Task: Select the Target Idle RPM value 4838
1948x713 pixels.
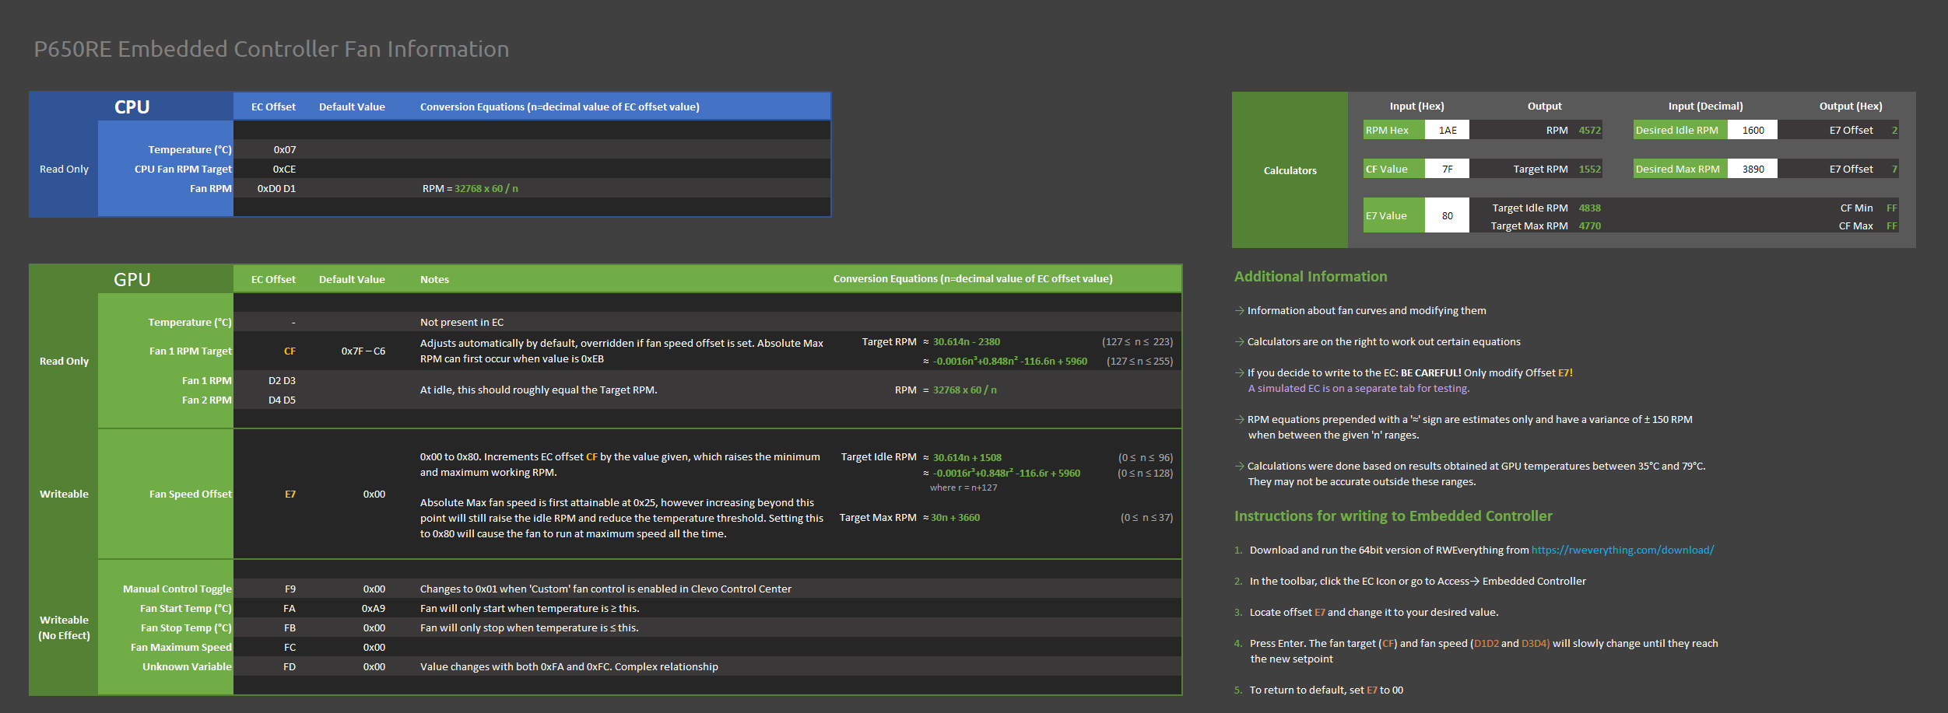Action: click(1590, 208)
